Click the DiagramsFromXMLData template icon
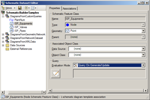The width and height of the screenshot is (150, 100). tap(7, 42)
